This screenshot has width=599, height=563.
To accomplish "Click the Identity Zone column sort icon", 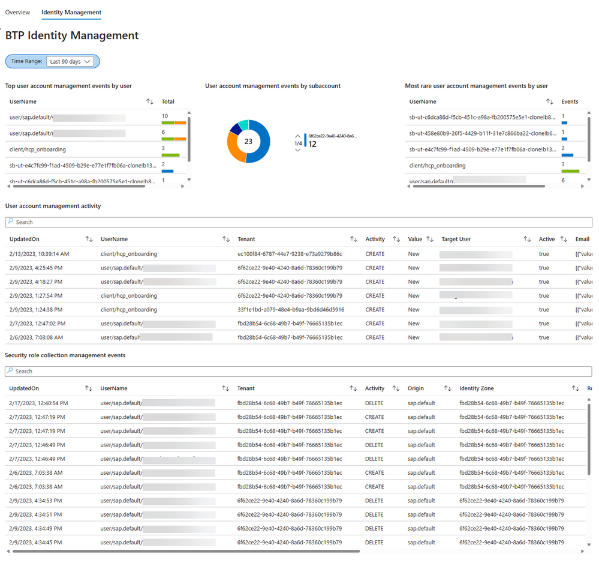I will [x=575, y=388].
